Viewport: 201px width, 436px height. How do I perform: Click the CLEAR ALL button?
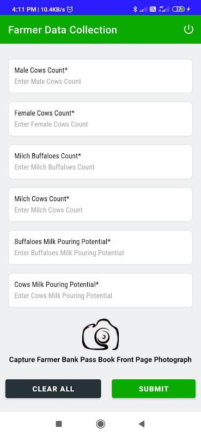(53, 389)
